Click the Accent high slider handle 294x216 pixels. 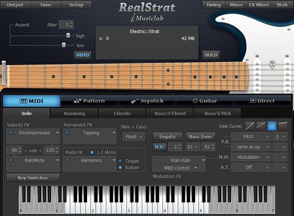pyautogui.click(x=68, y=35)
